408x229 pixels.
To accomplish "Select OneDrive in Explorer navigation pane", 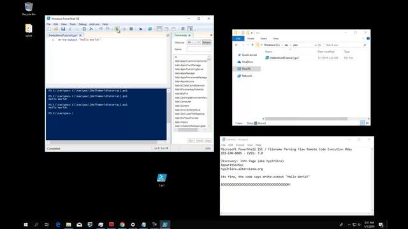I will pyautogui.click(x=245, y=62).
